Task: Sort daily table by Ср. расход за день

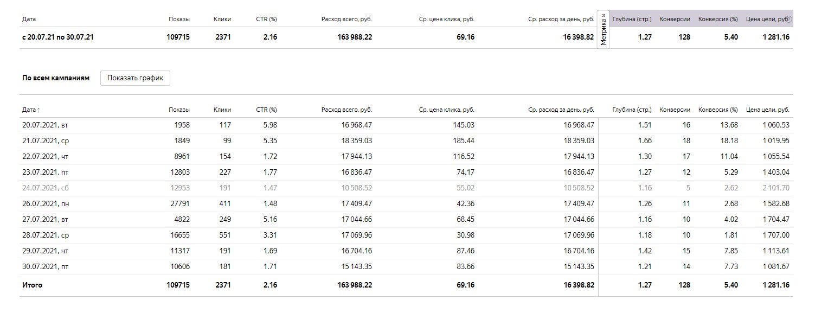Action: pyautogui.click(x=561, y=110)
